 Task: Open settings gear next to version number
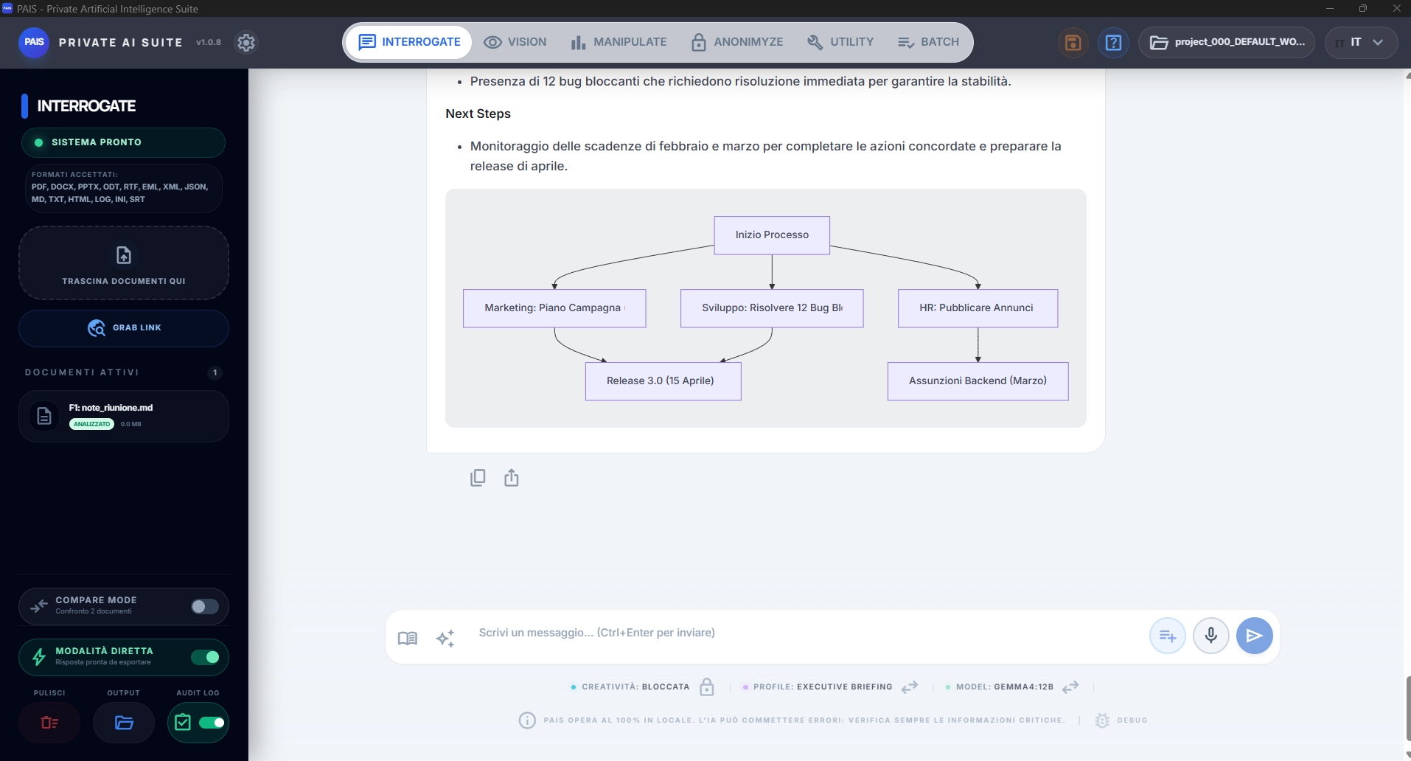click(246, 42)
